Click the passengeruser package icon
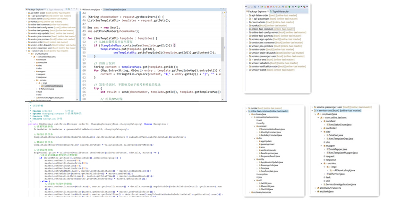Viewport: 410px width, 209px height. tap(260, 144)
